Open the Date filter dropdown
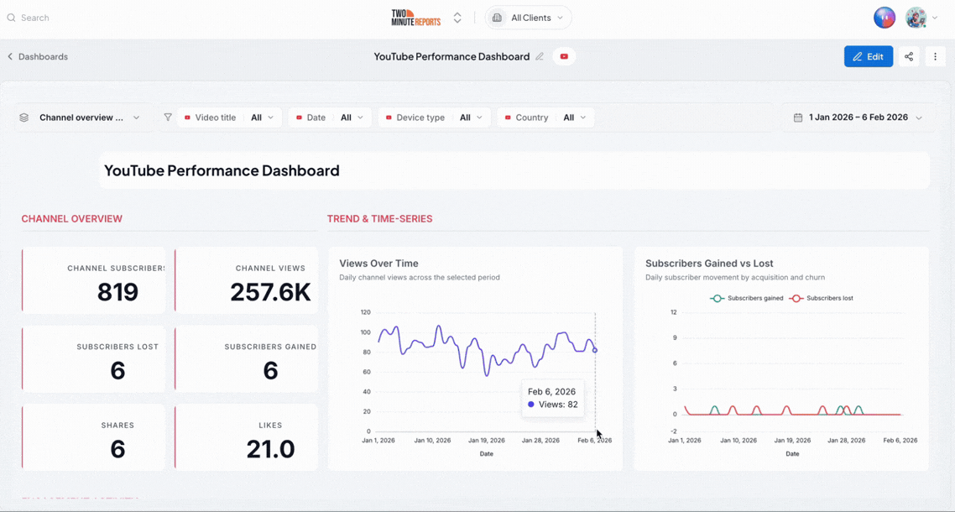955x512 pixels. tap(330, 118)
